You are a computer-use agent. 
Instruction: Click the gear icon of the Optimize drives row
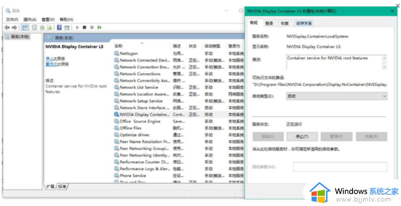(116, 135)
